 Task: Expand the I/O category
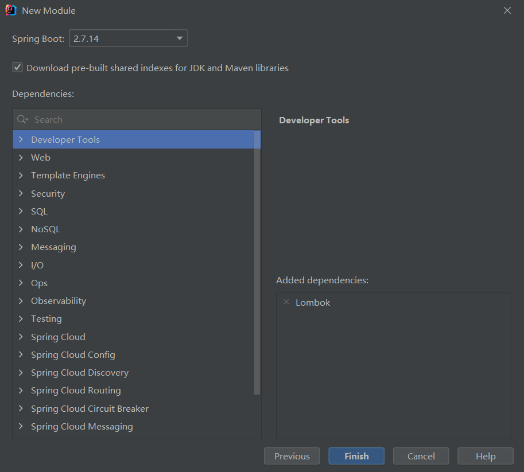pyautogui.click(x=21, y=265)
